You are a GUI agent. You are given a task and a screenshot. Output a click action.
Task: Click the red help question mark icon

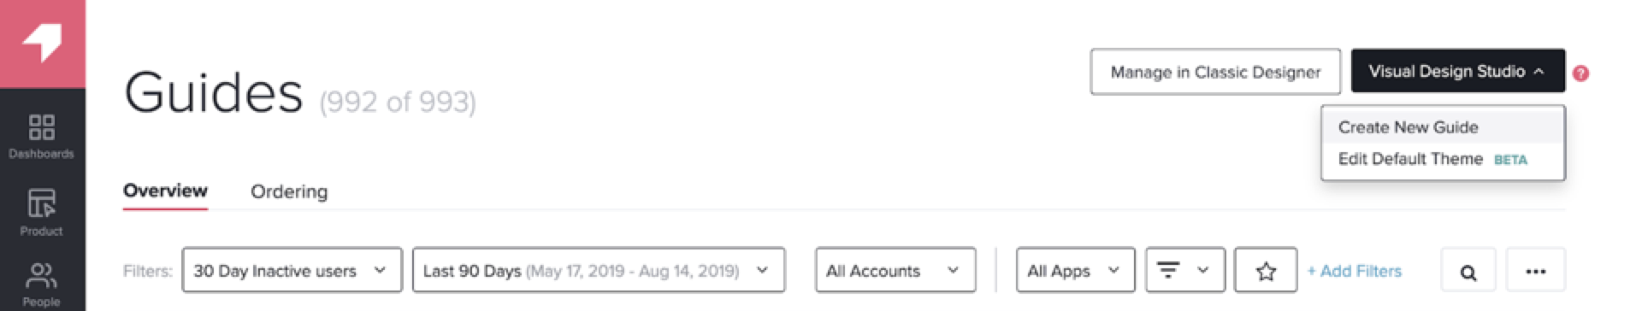[x=1580, y=73]
